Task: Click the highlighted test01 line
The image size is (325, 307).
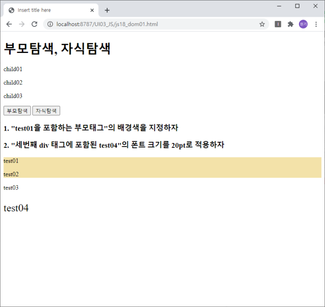Action: click(x=11, y=161)
